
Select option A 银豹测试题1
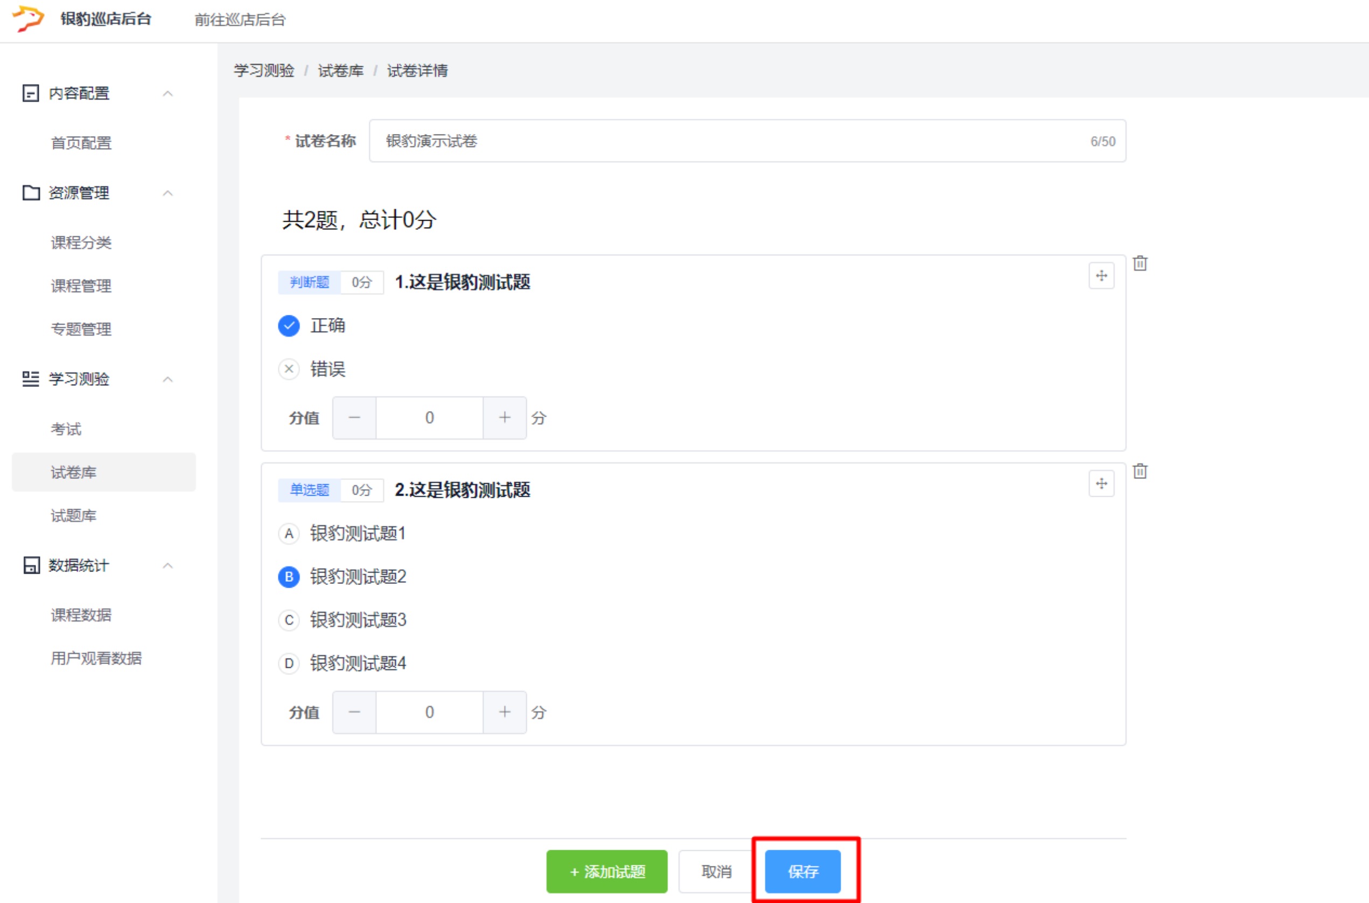(x=289, y=534)
